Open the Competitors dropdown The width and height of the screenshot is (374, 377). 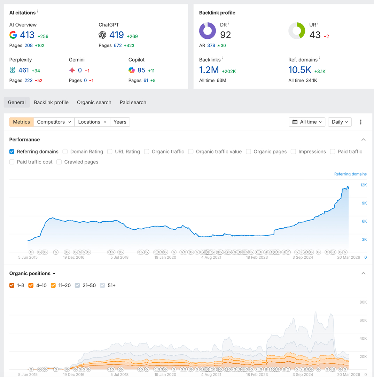(54, 122)
